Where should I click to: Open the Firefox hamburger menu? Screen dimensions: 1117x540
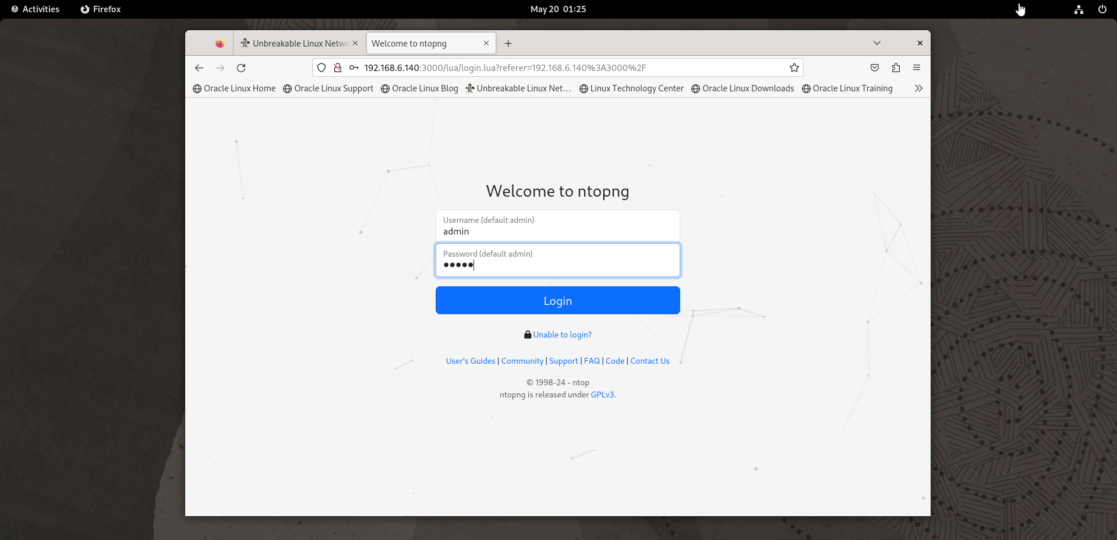[917, 68]
